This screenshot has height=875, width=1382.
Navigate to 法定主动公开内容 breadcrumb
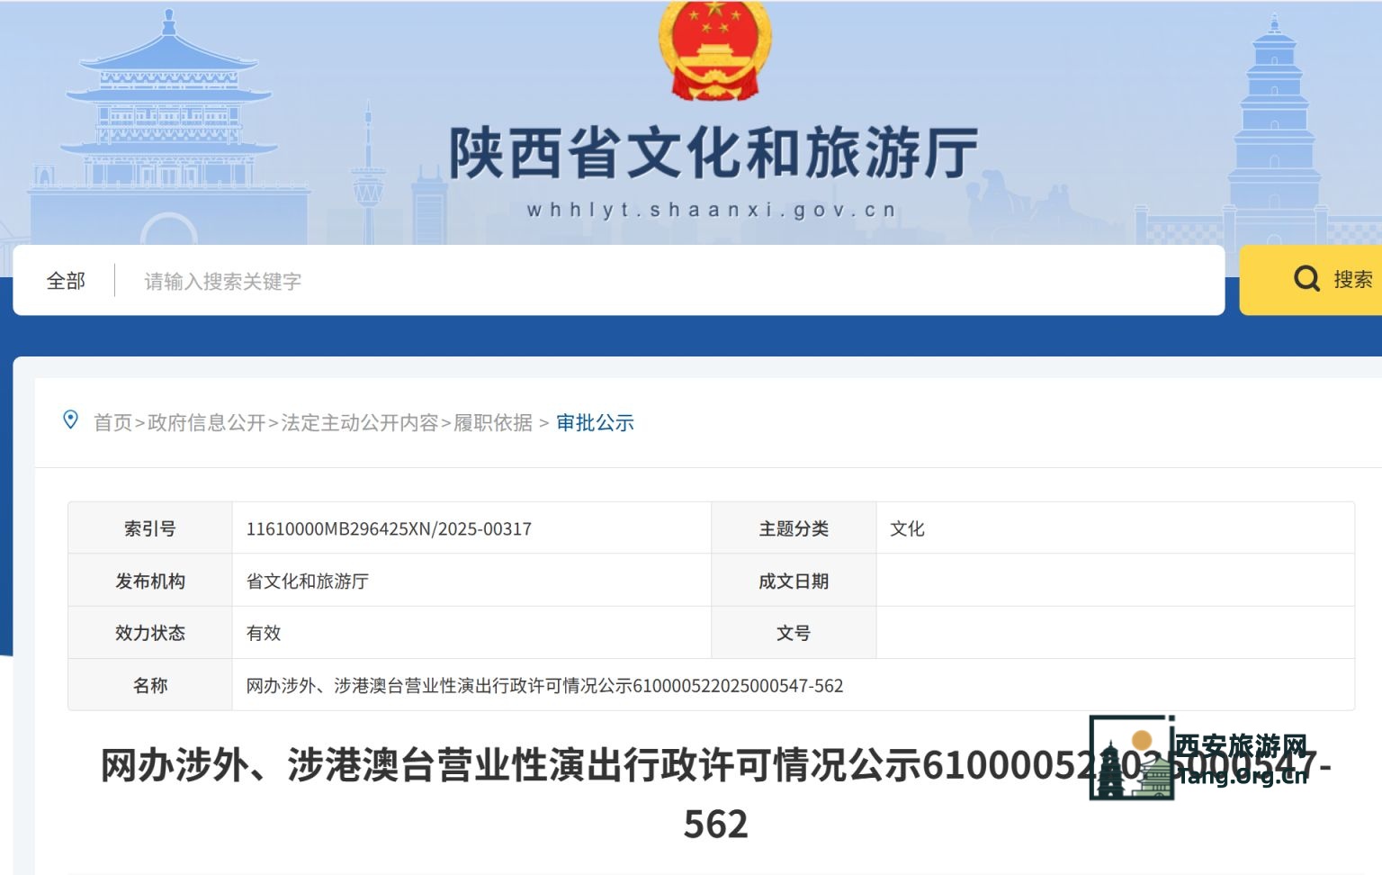(x=359, y=423)
